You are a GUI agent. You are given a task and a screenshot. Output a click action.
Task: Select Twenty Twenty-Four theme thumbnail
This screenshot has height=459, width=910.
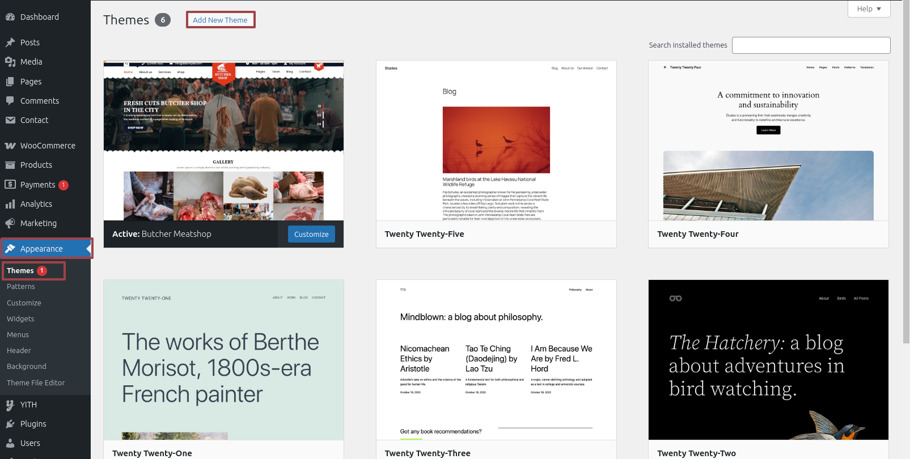click(768, 141)
